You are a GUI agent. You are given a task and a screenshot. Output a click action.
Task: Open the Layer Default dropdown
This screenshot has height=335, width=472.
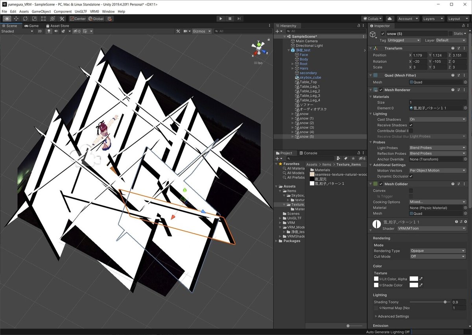tap(451, 40)
